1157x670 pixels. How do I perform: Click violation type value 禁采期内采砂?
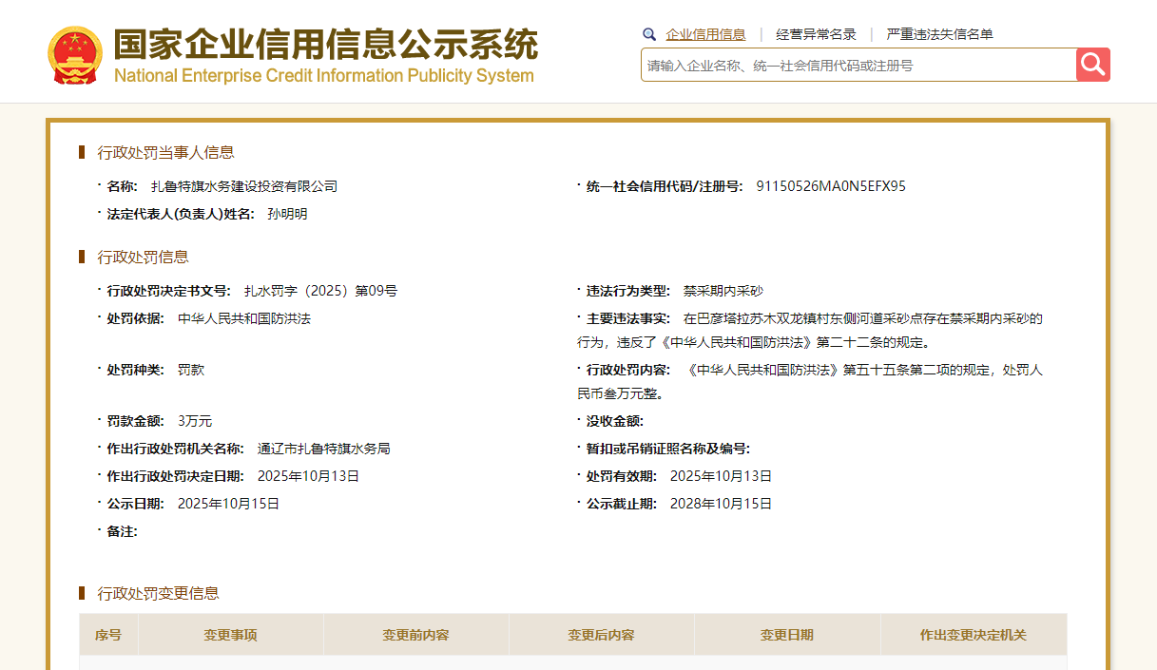(x=723, y=291)
